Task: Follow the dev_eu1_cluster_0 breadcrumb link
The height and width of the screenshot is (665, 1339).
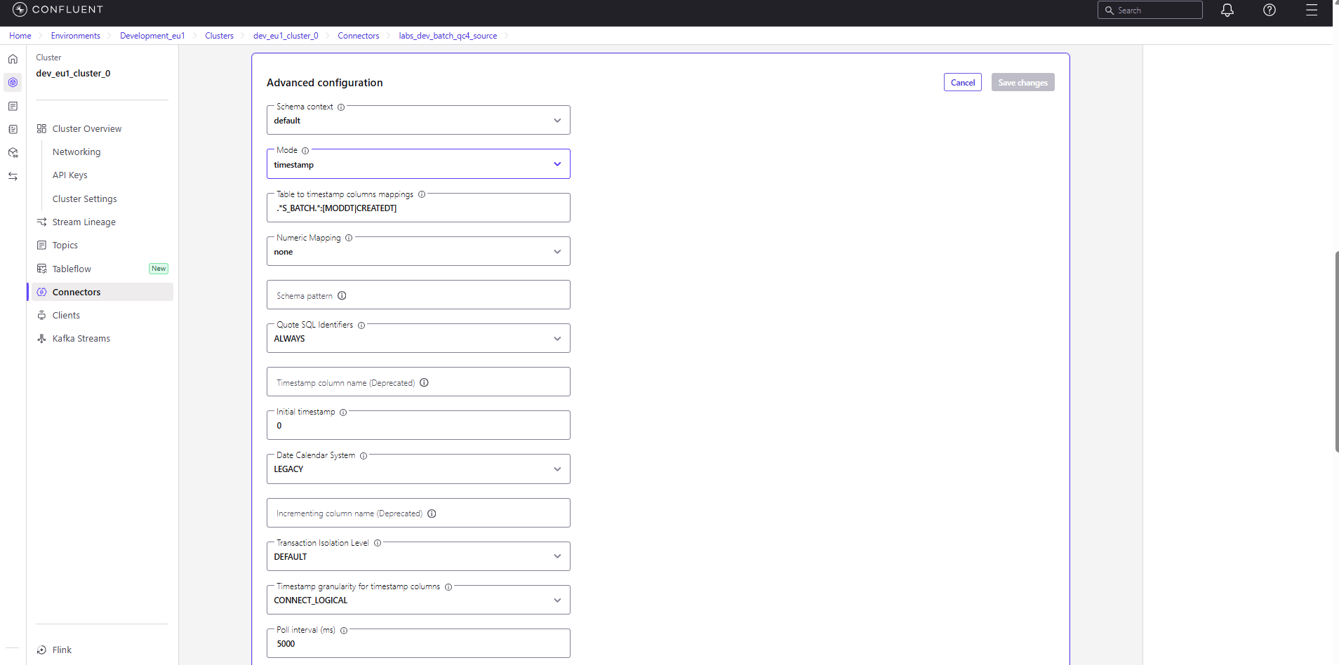Action: point(286,36)
